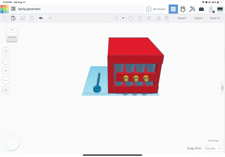The image size is (225, 157).
Task: Click the round joystick control
Action: coord(11,142)
